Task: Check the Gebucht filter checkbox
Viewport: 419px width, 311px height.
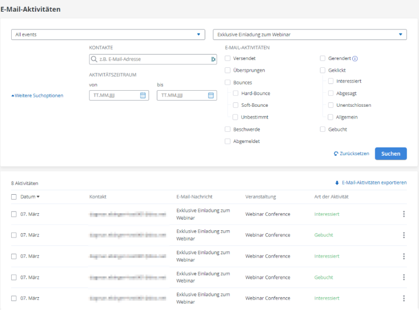Action: coord(323,129)
